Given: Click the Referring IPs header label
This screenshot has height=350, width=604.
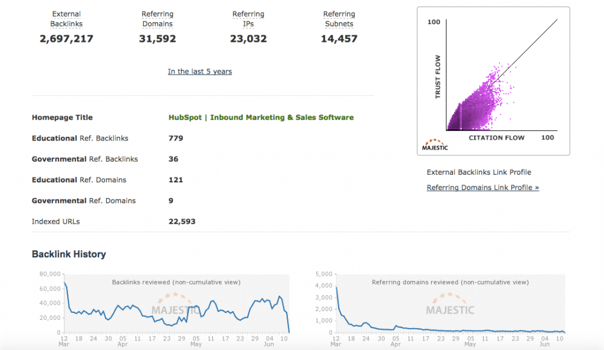Looking at the screenshot, I should 248,19.
